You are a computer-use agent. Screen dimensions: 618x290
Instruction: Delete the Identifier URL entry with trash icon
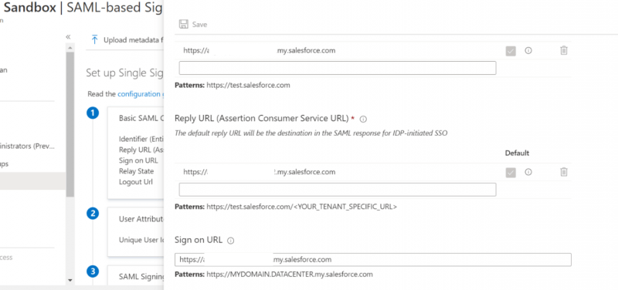click(x=564, y=50)
